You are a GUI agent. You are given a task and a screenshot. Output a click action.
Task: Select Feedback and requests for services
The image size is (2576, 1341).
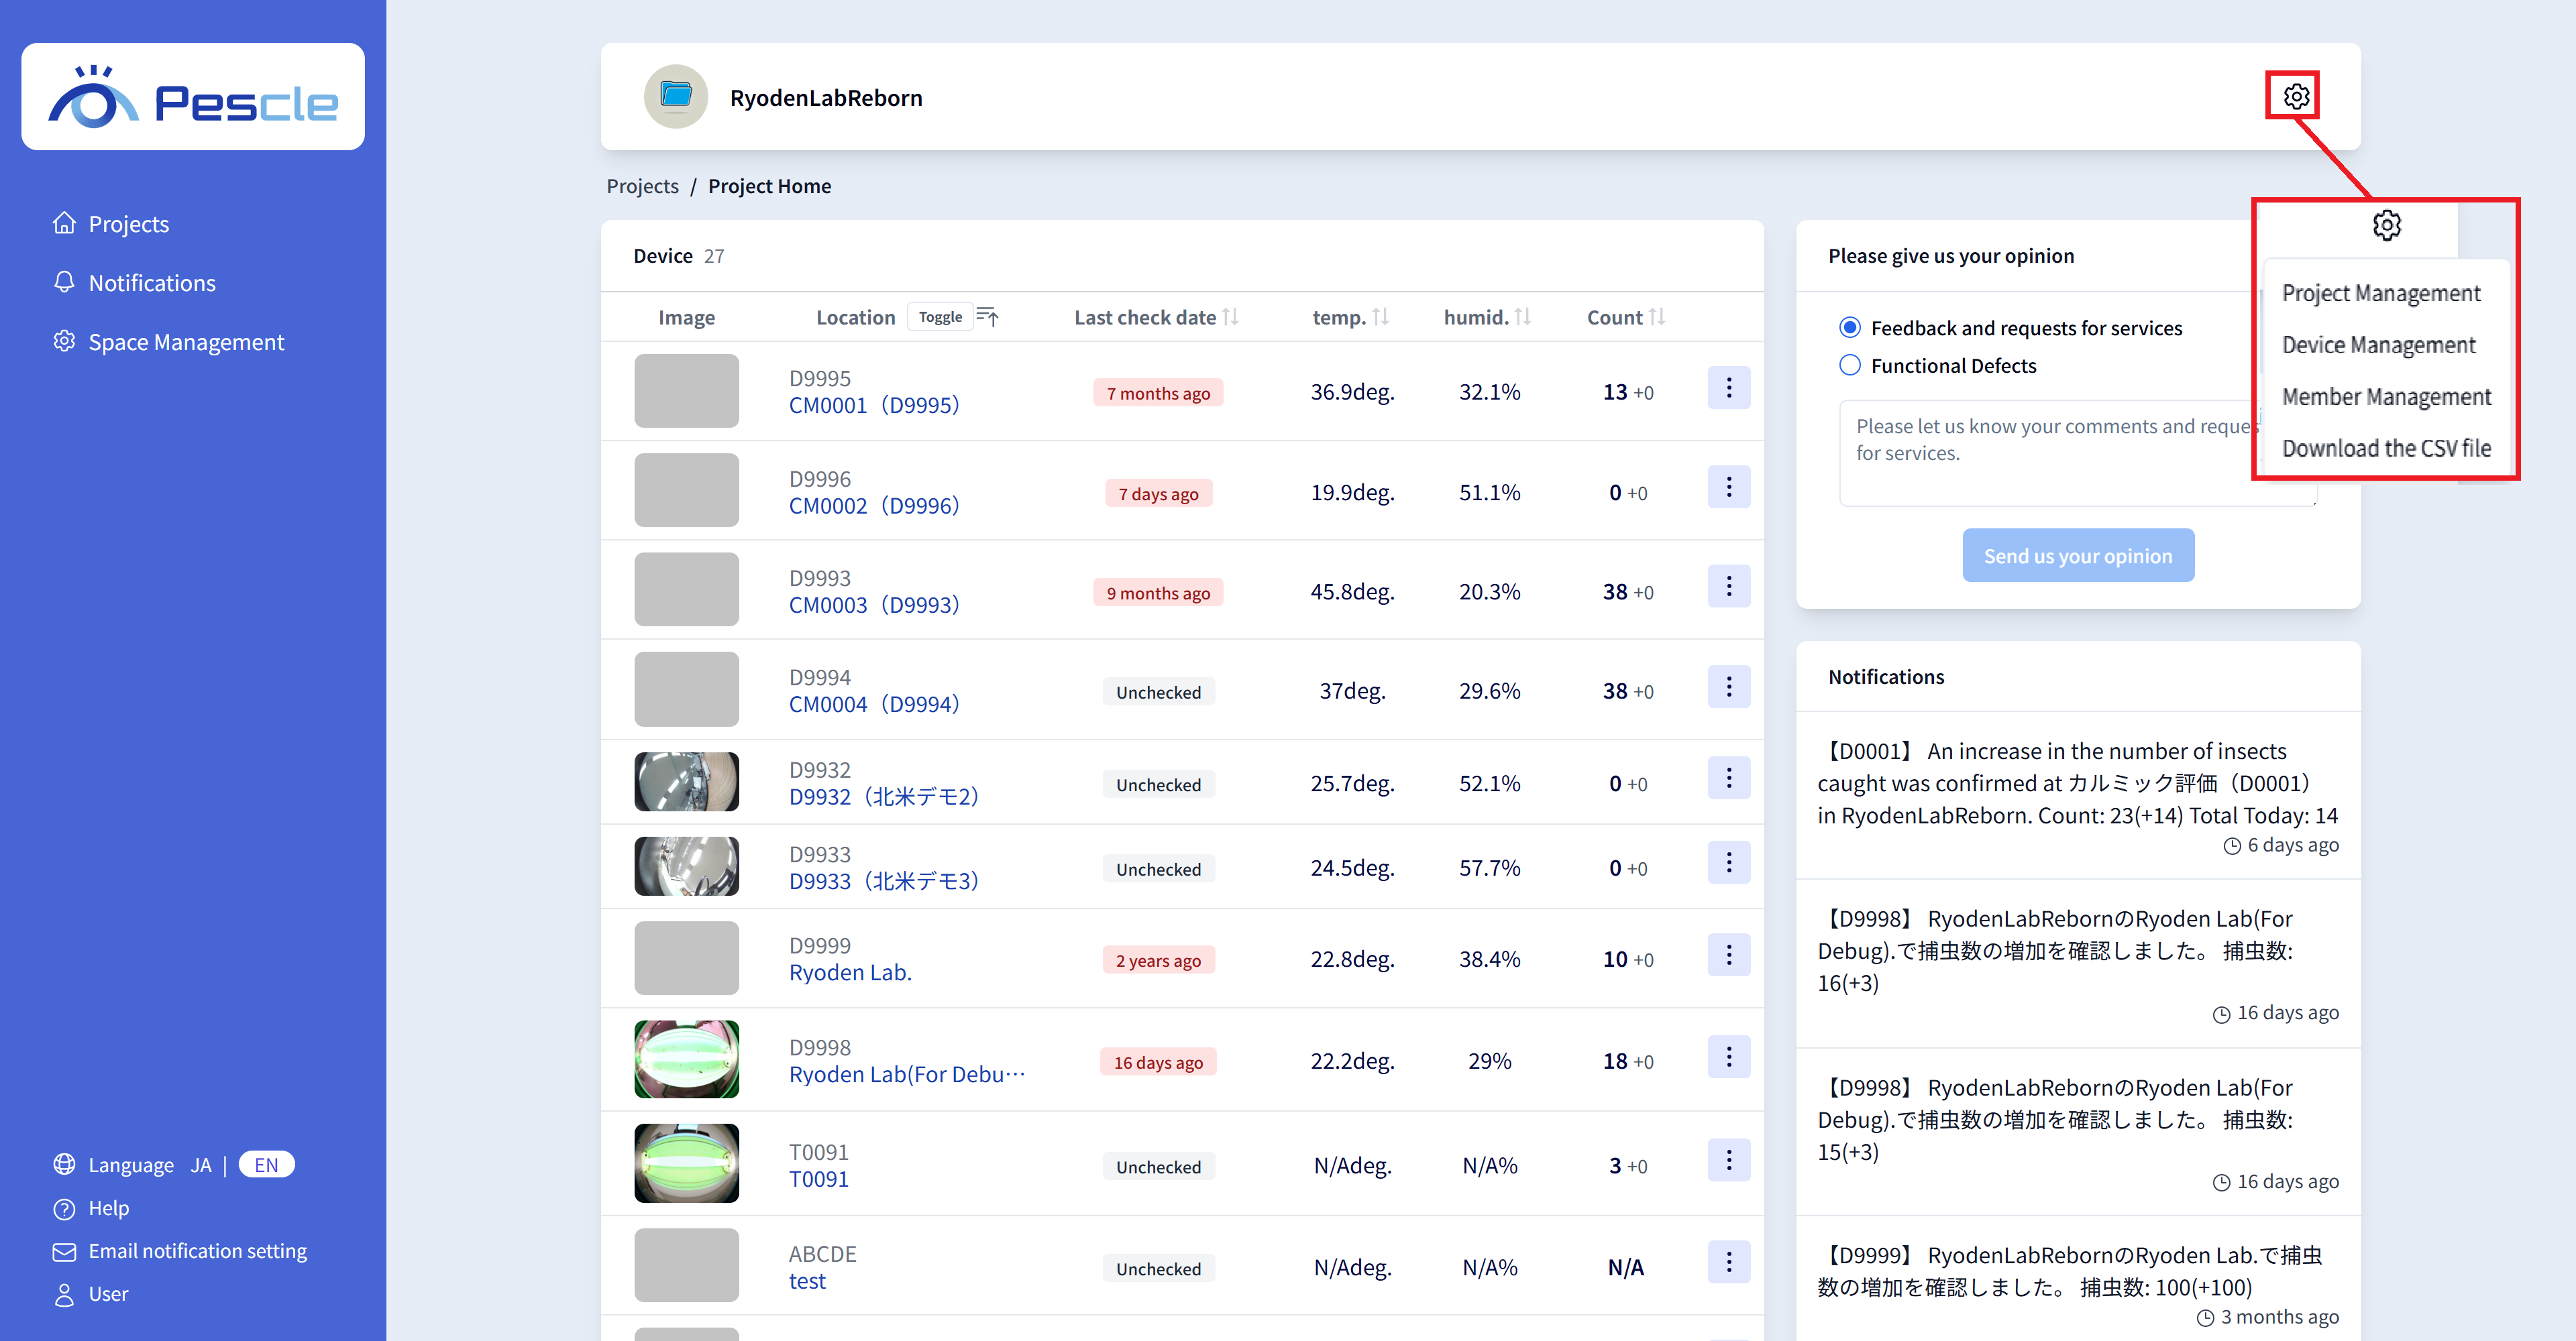1850,328
